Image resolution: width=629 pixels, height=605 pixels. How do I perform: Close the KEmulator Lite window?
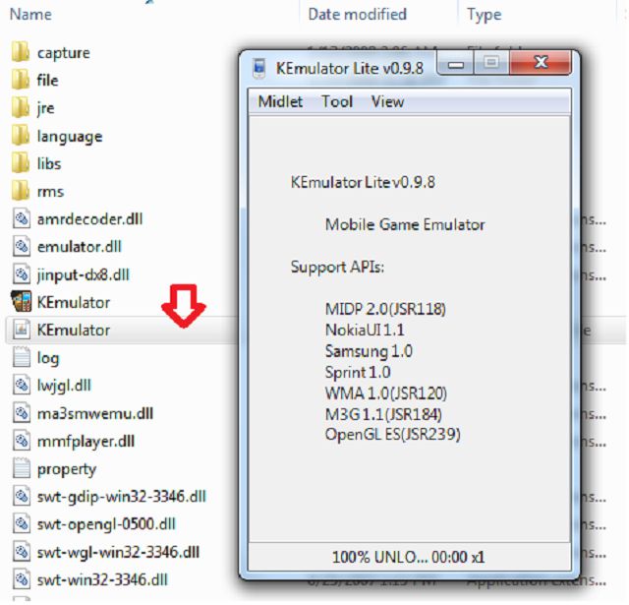540,63
